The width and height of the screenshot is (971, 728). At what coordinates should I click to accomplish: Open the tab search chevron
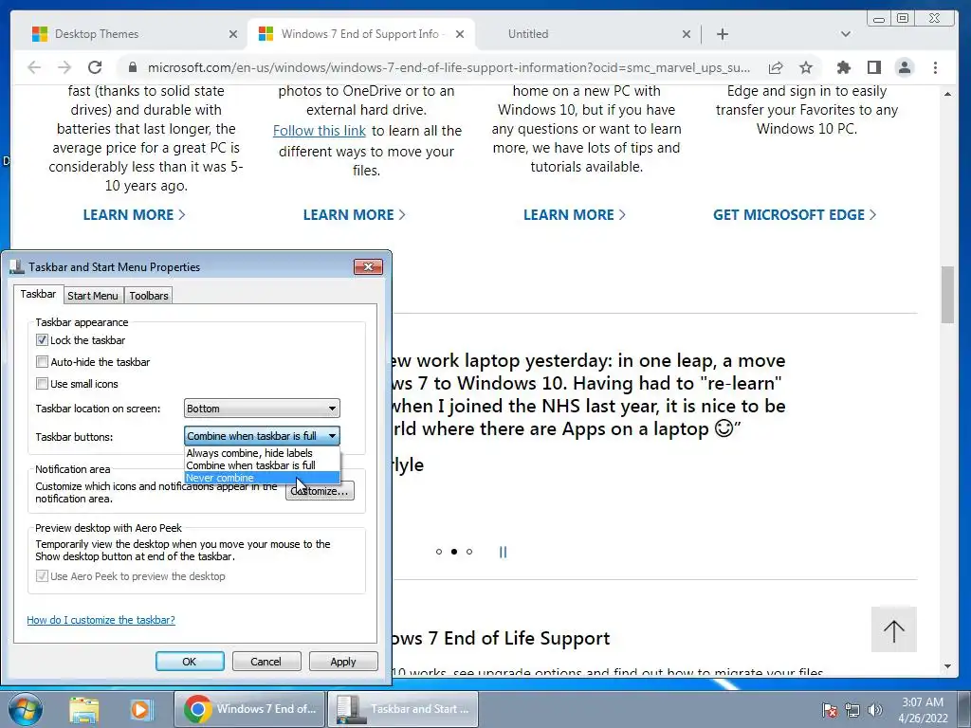(x=845, y=34)
